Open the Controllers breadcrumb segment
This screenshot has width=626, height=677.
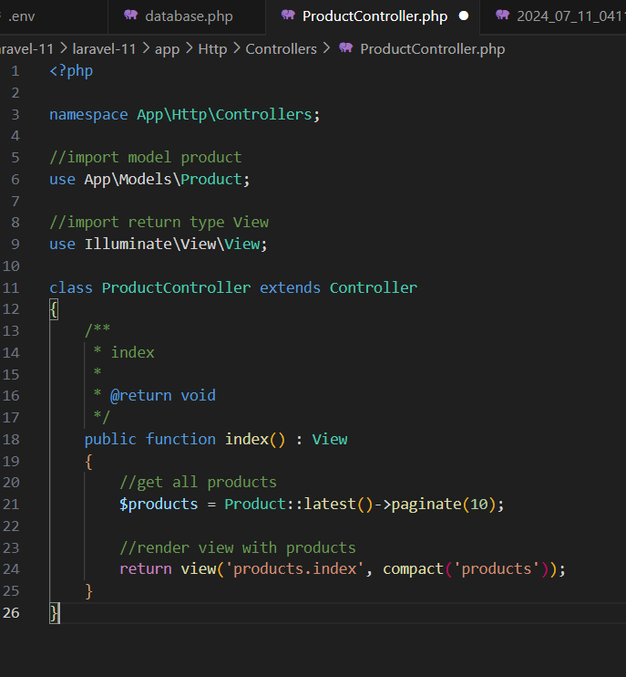281,49
